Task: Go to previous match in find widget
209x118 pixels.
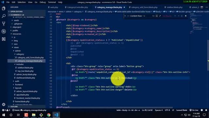Action: (175, 16)
